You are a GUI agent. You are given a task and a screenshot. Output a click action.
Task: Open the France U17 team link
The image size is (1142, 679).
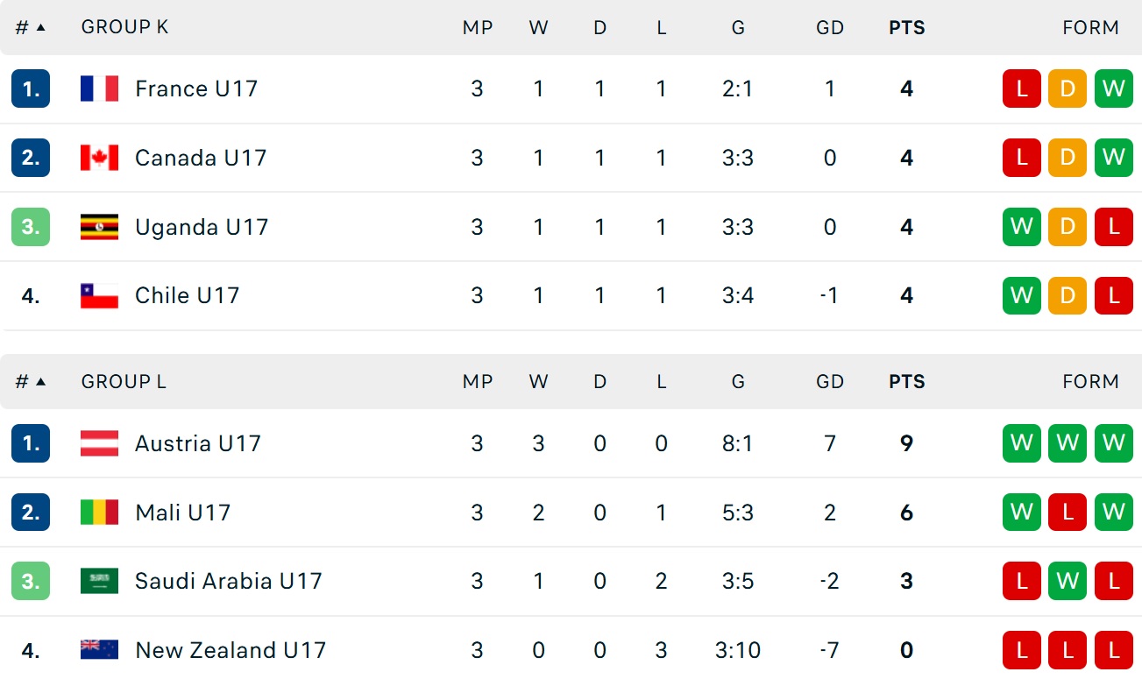click(x=195, y=88)
